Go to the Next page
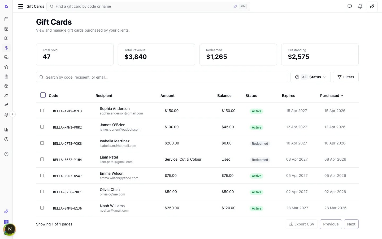382x239 pixels. point(351,224)
